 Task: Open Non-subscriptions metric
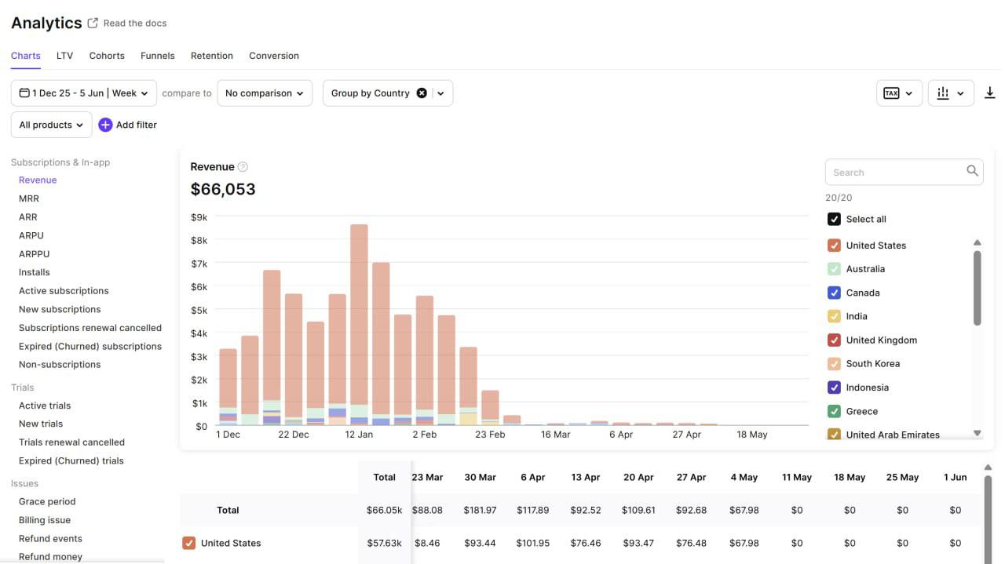(60, 365)
